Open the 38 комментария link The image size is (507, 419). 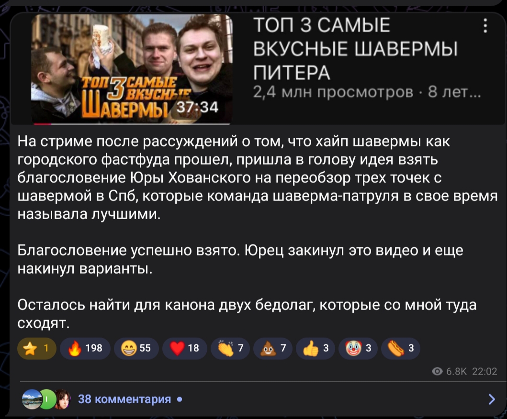[124, 399]
